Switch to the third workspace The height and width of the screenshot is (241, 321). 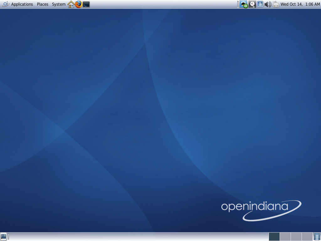(296, 237)
